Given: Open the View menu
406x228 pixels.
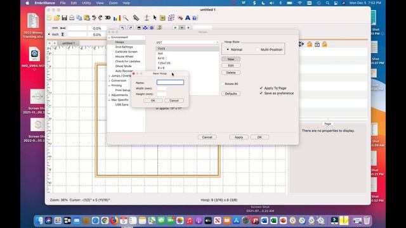Looking at the screenshot, I should click(x=100, y=3).
